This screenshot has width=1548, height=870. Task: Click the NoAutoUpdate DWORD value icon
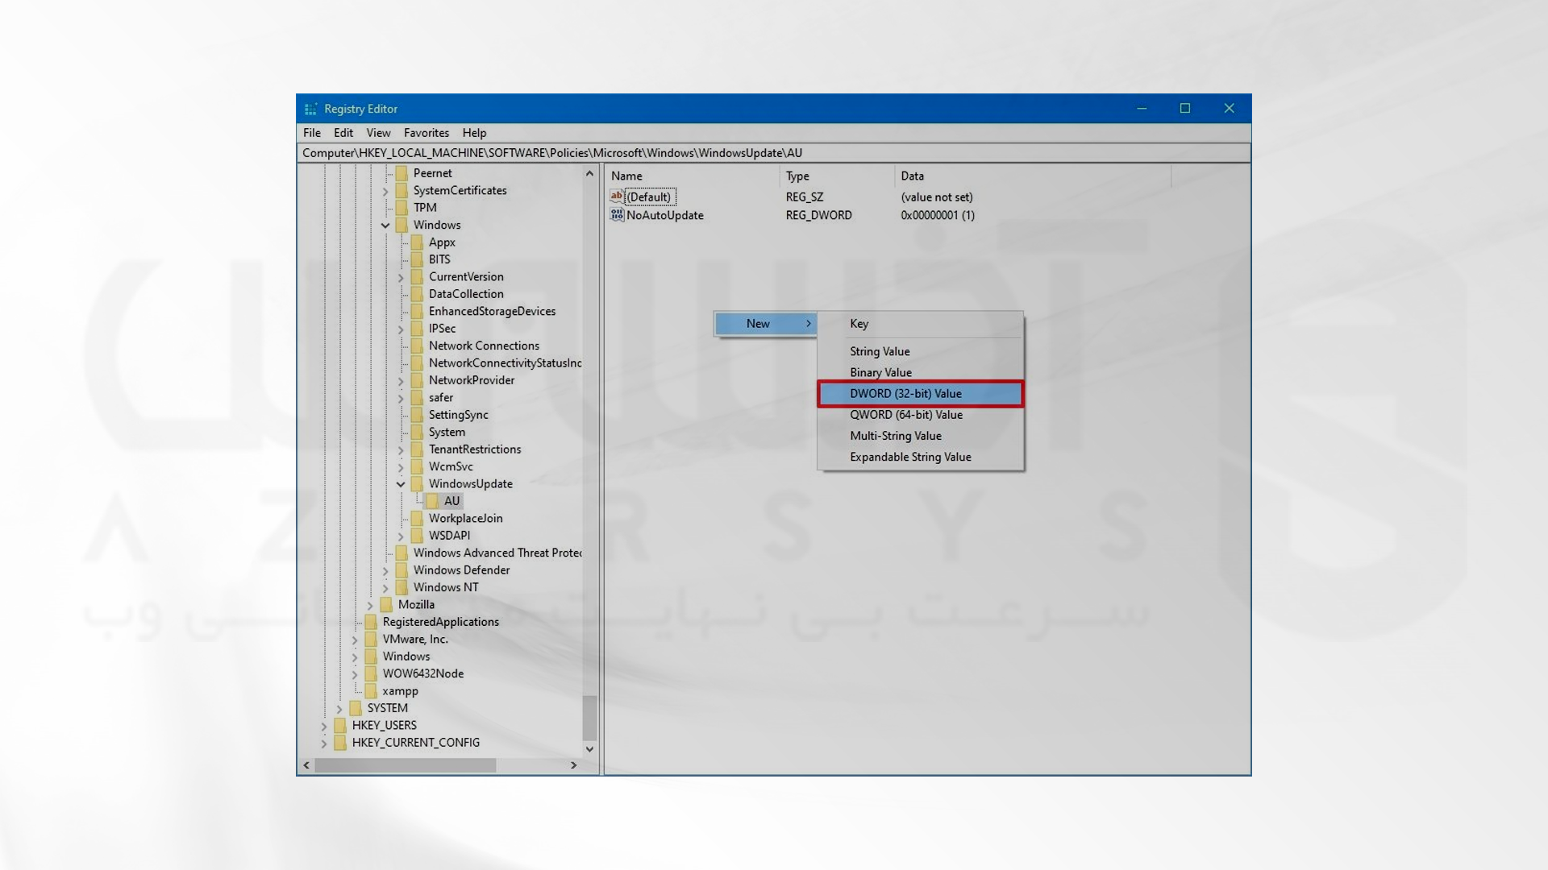coord(617,215)
